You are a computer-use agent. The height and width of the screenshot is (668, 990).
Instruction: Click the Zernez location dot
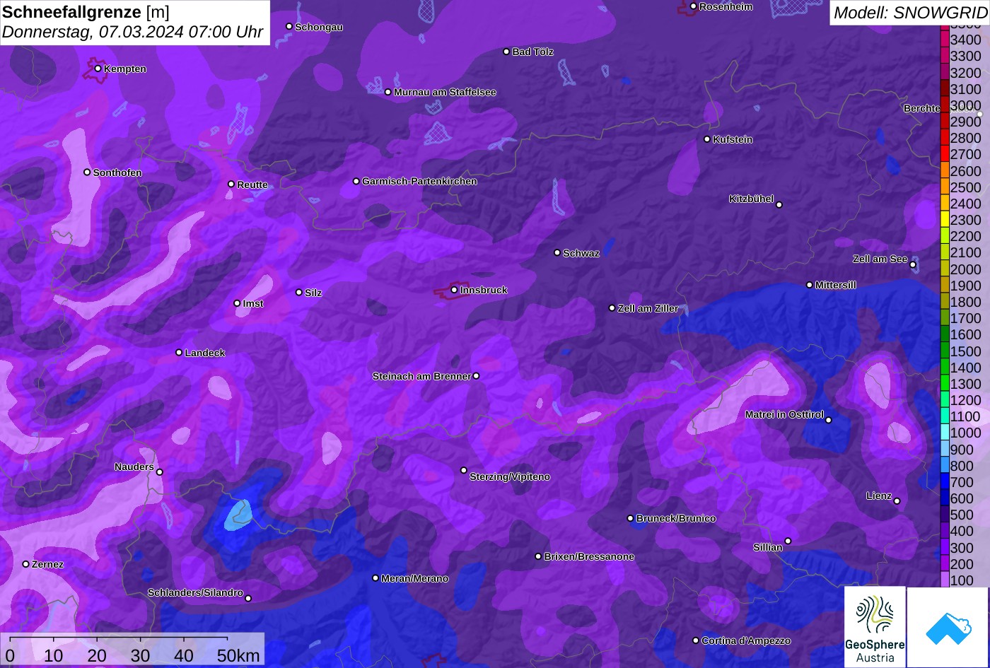pos(26,564)
